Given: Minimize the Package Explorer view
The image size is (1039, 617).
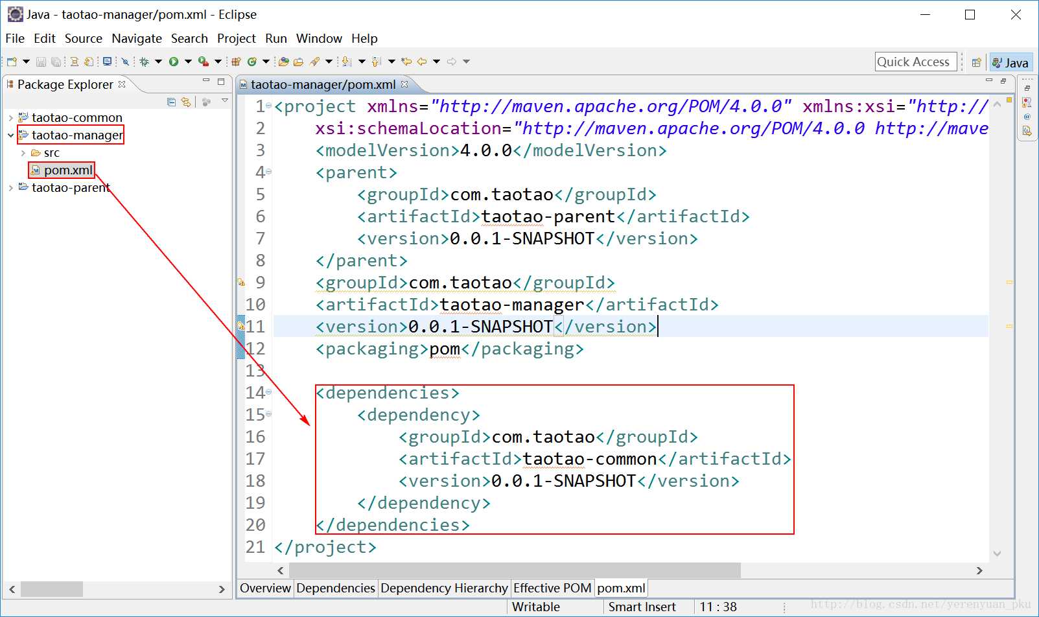Looking at the screenshot, I should (x=206, y=80).
